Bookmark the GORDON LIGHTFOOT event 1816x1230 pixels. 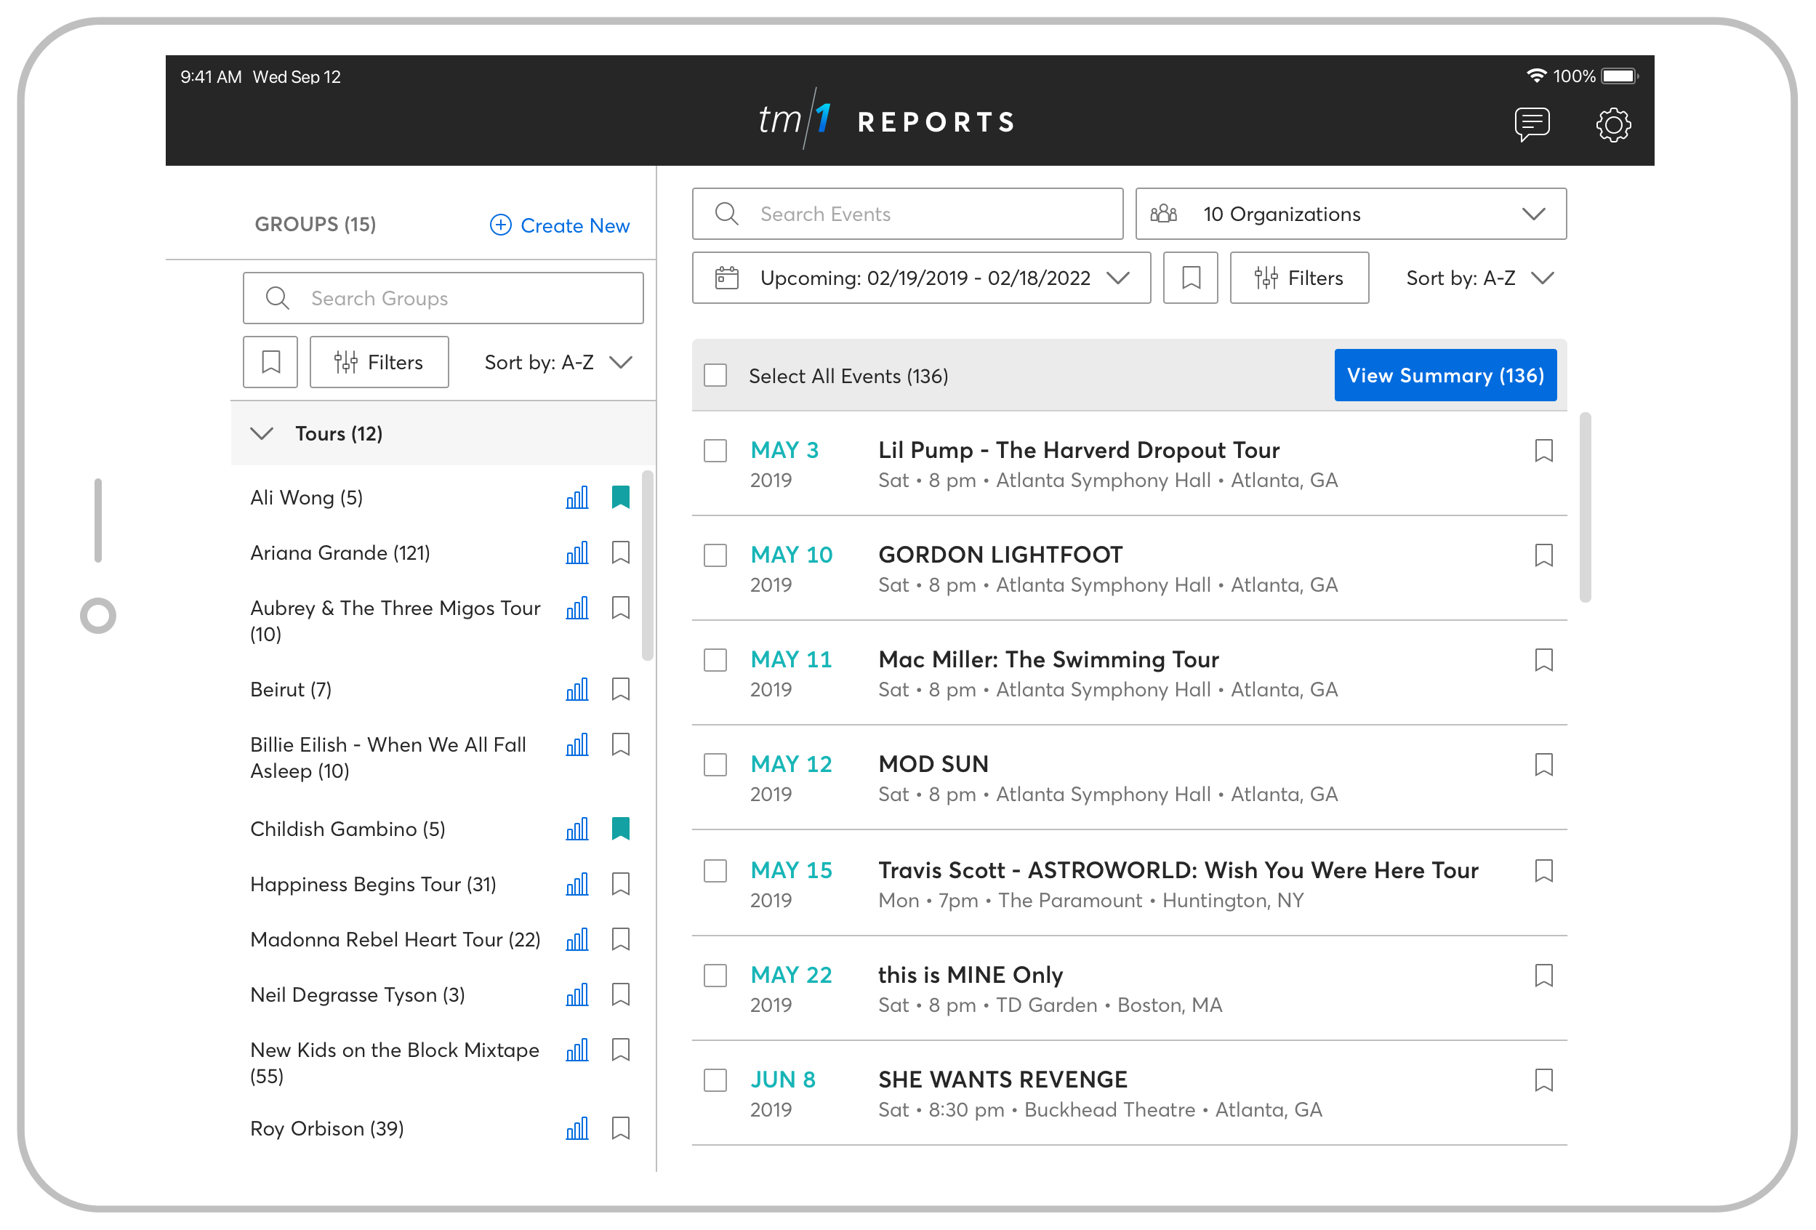(1543, 555)
